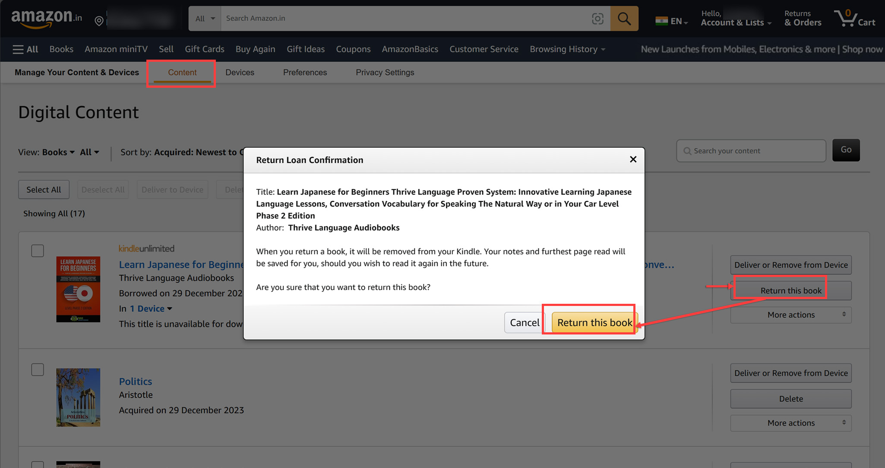Open the Preferences tab
This screenshot has width=885, height=468.
click(x=305, y=72)
